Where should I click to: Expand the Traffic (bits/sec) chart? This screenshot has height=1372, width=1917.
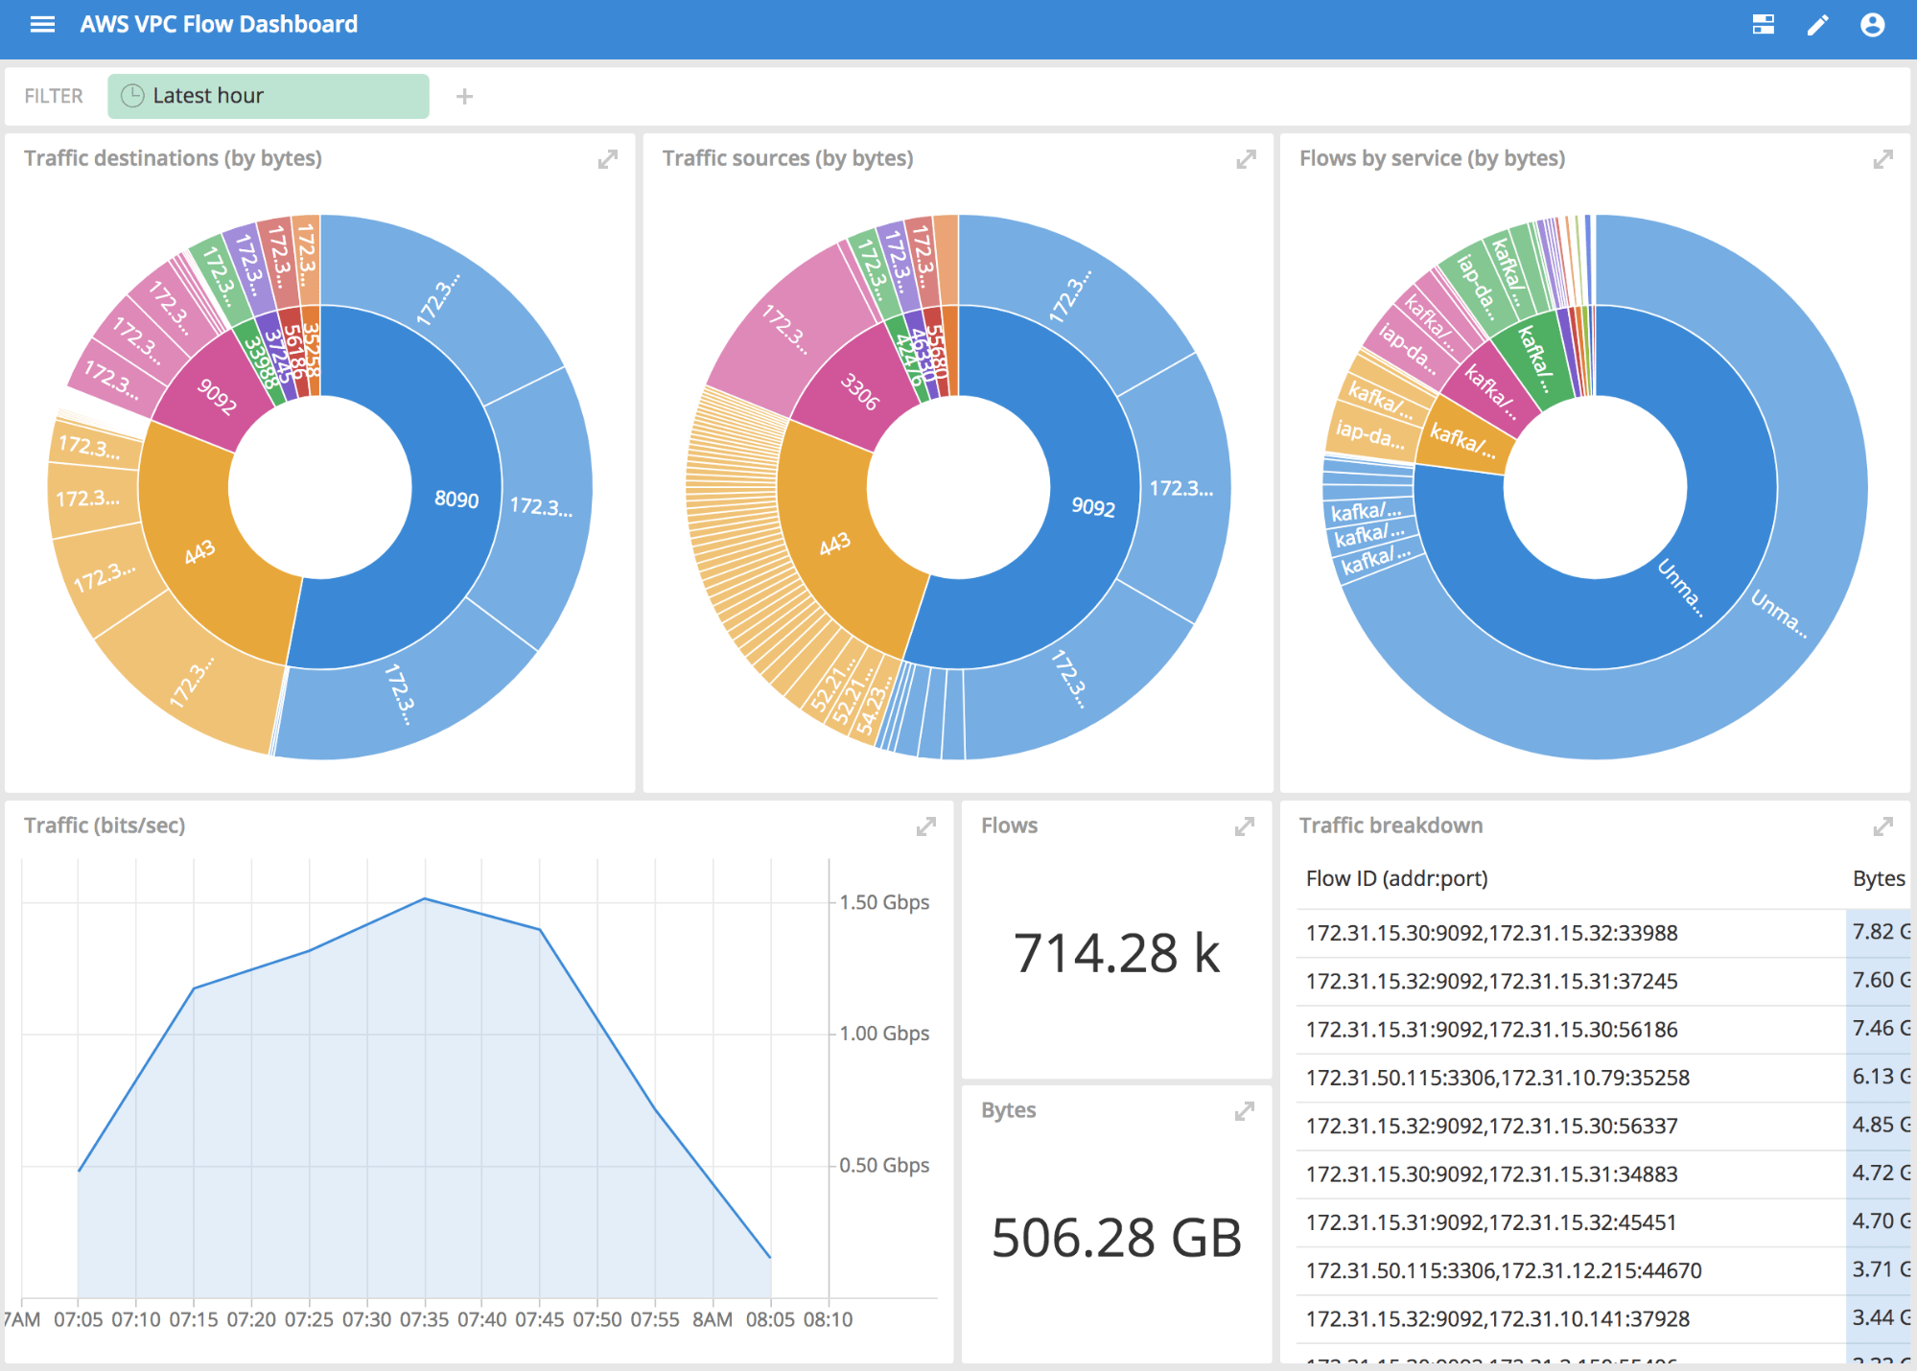click(x=925, y=826)
